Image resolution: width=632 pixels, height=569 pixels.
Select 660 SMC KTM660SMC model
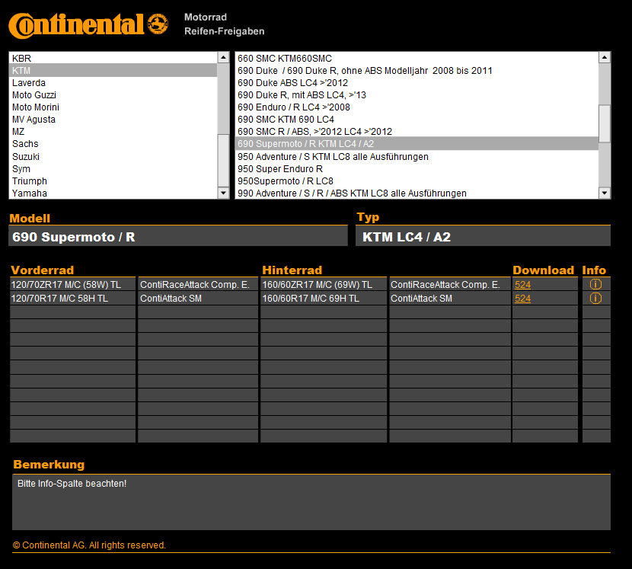click(x=417, y=58)
